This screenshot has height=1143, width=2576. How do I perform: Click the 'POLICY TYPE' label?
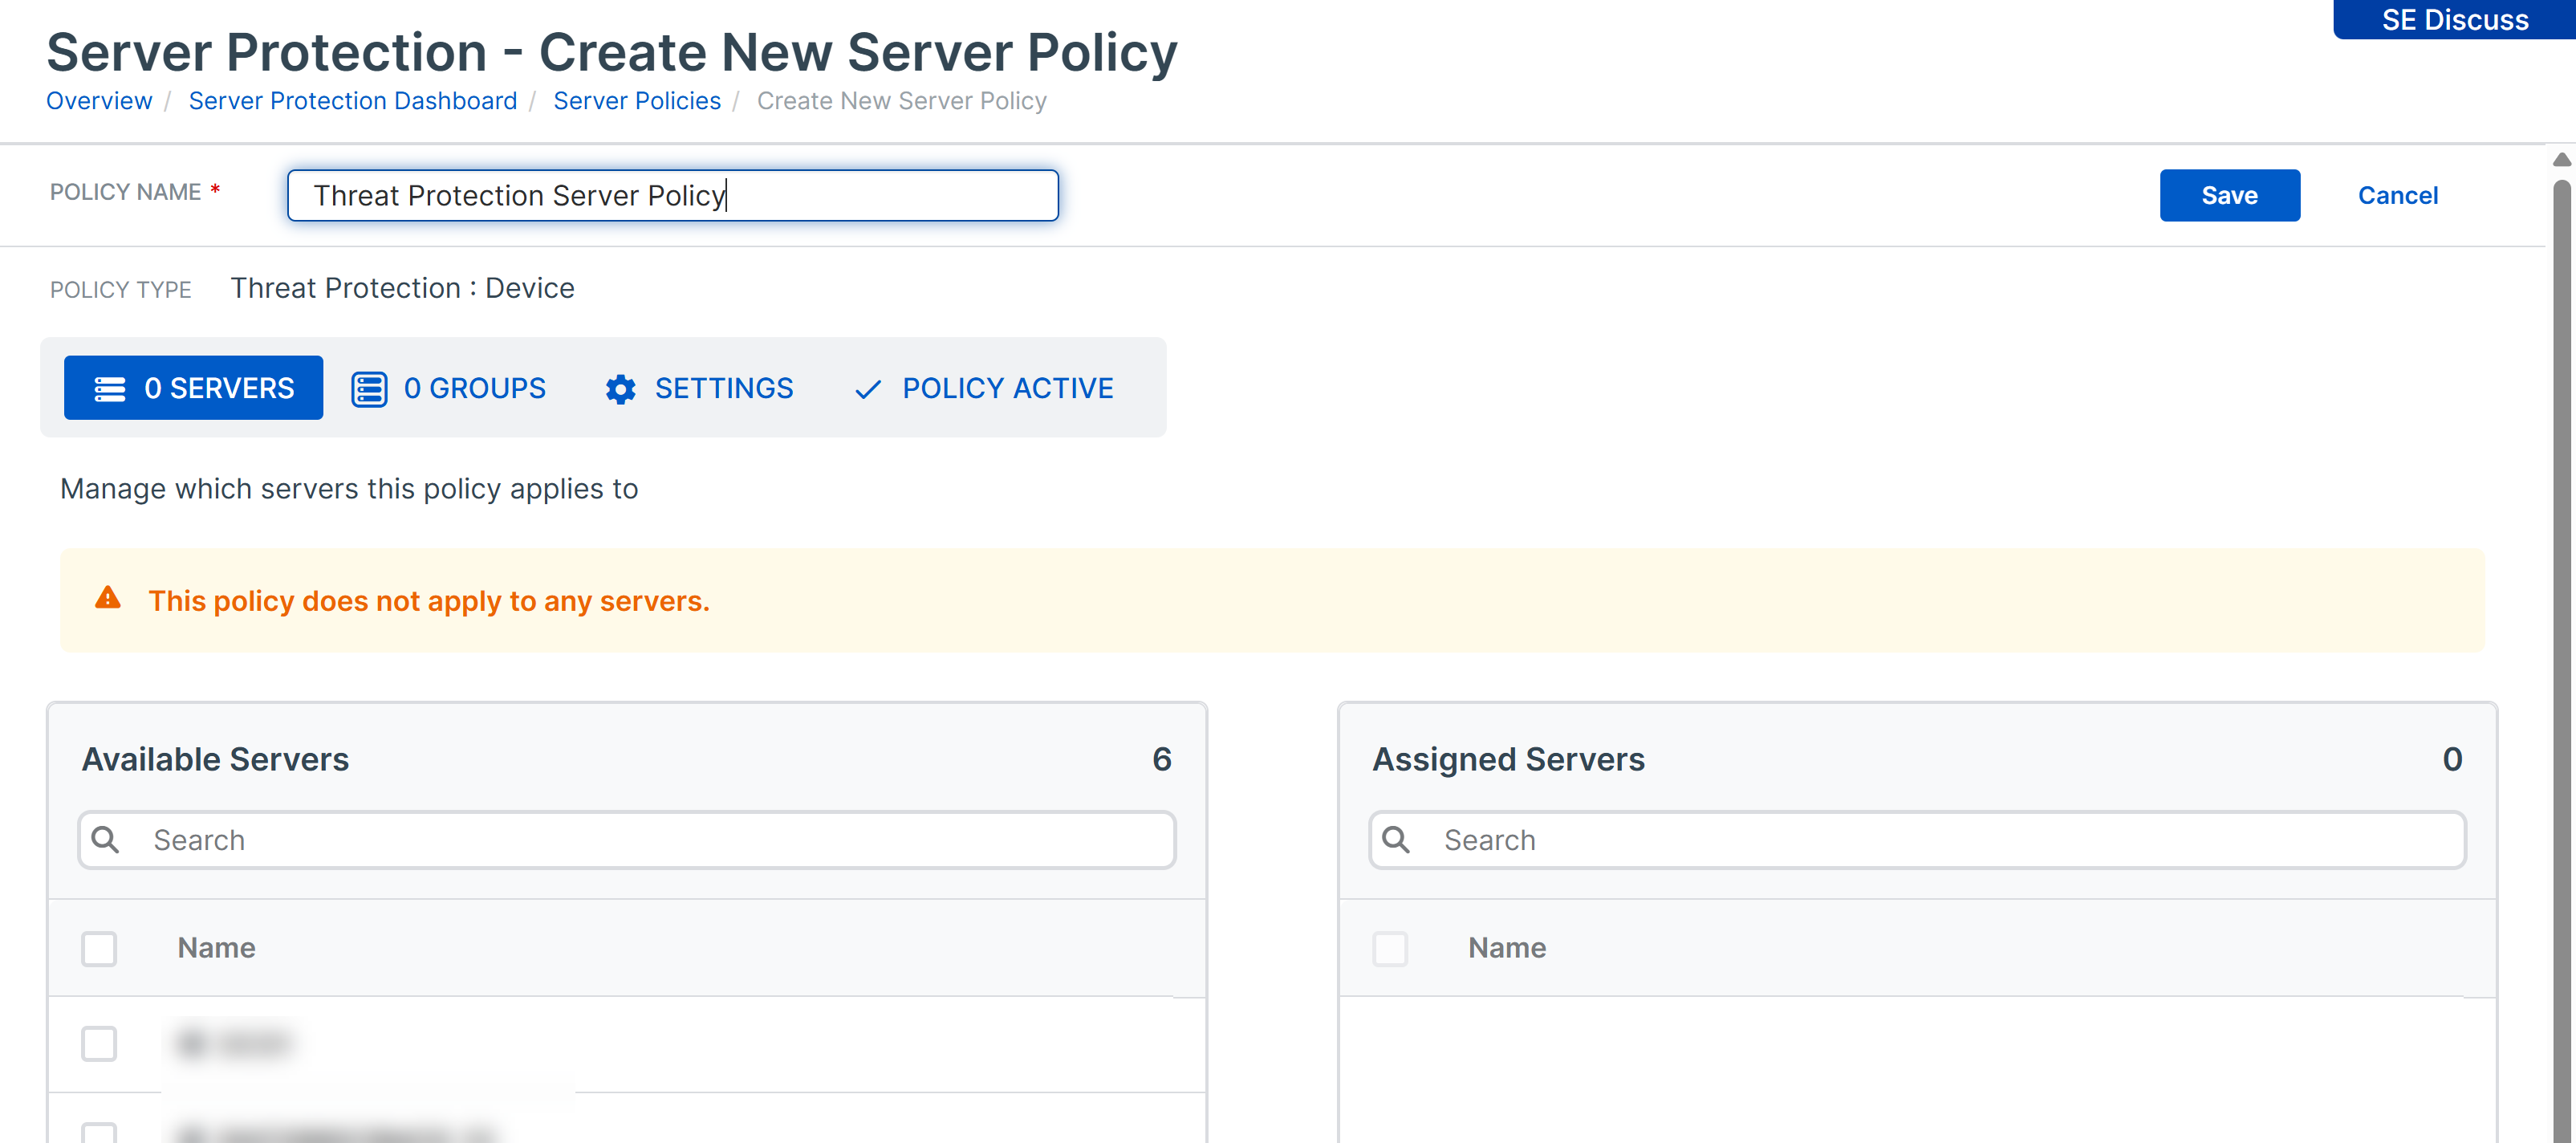pos(121,290)
